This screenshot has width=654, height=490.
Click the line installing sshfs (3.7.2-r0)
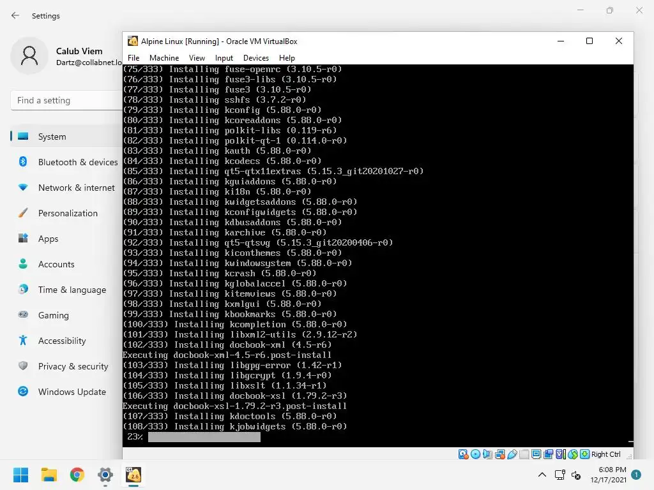pyautogui.click(x=215, y=100)
